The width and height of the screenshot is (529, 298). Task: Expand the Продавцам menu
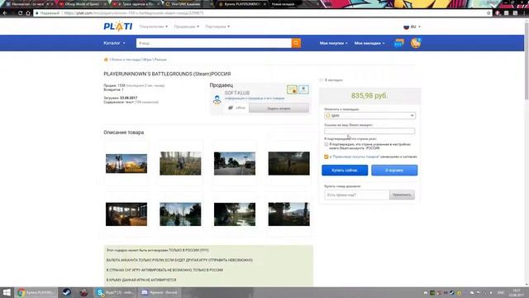point(187,26)
